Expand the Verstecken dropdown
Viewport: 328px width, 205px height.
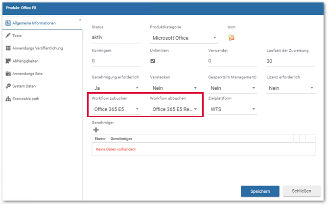174,88
